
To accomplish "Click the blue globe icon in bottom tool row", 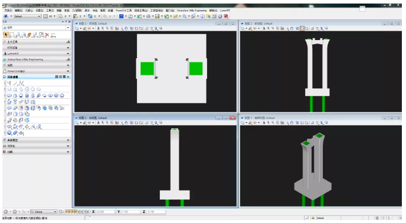I will coord(9,132).
